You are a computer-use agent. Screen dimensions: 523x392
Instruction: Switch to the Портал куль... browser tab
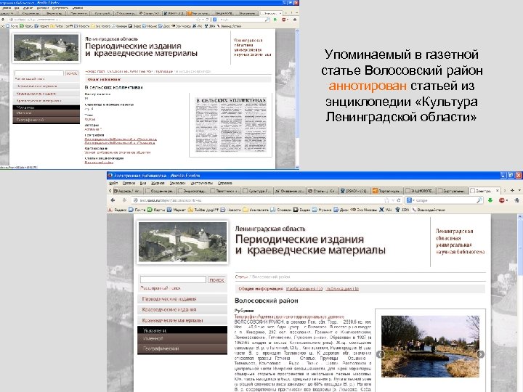tap(387, 191)
